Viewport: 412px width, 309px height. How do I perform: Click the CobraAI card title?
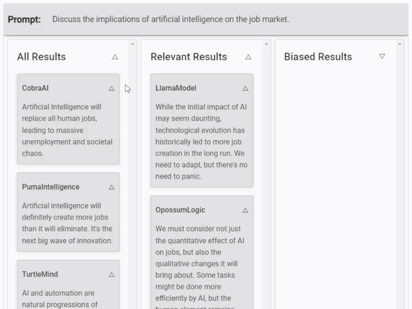[36, 88]
